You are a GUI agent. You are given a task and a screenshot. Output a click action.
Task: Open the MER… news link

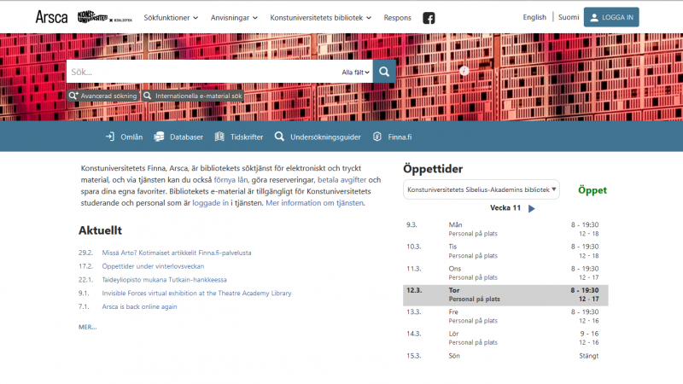(87, 327)
